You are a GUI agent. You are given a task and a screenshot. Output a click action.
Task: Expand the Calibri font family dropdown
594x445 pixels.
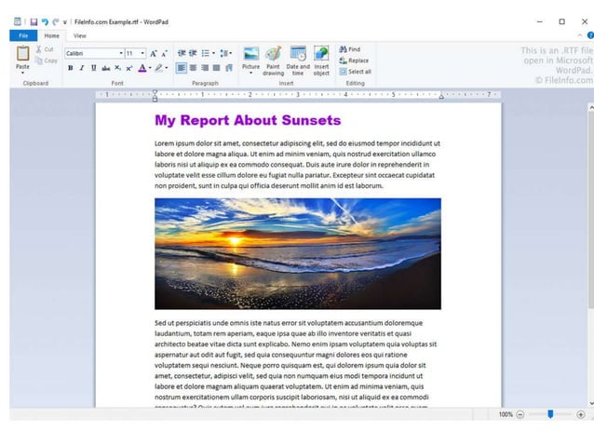(121, 53)
